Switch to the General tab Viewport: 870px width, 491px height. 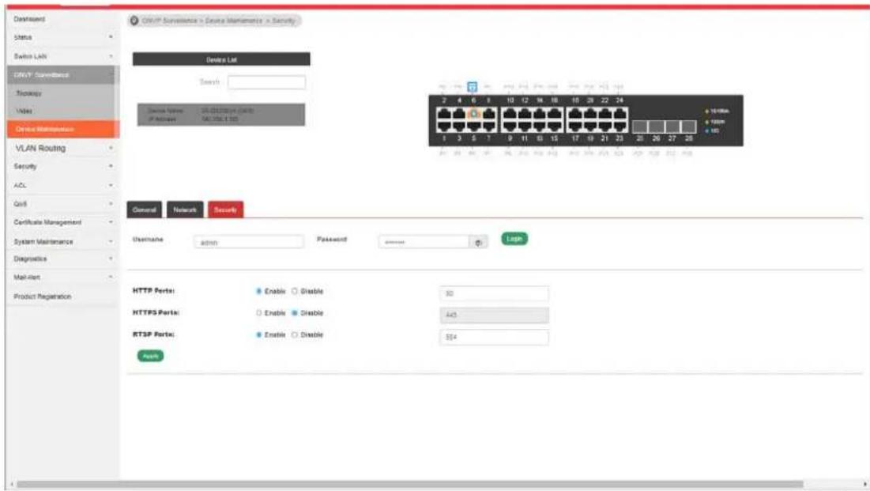tap(145, 210)
